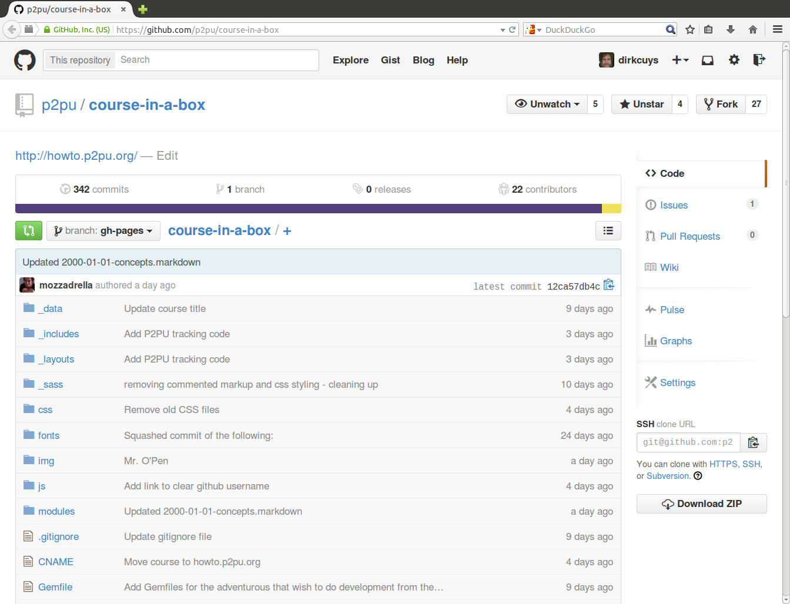This screenshot has width=790, height=604.
Task: Open the Pulse tab
Action: [x=672, y=310]
